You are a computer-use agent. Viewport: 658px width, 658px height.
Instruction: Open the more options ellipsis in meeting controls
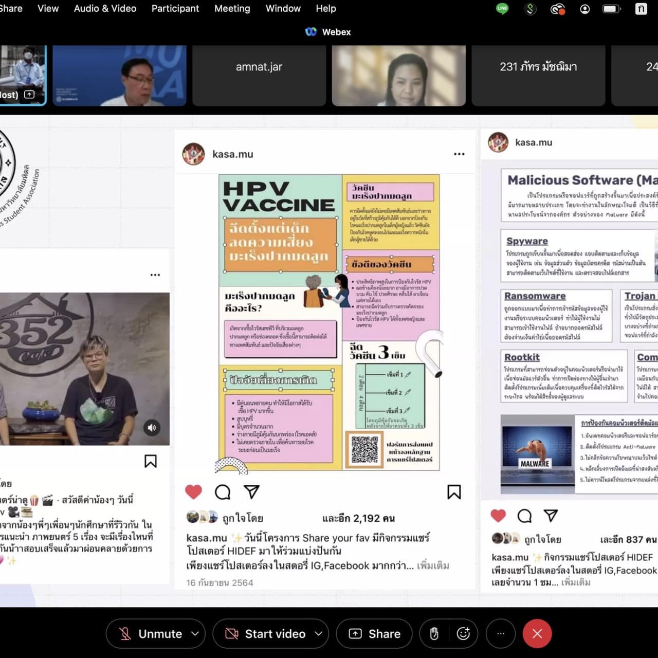(501, 634)
